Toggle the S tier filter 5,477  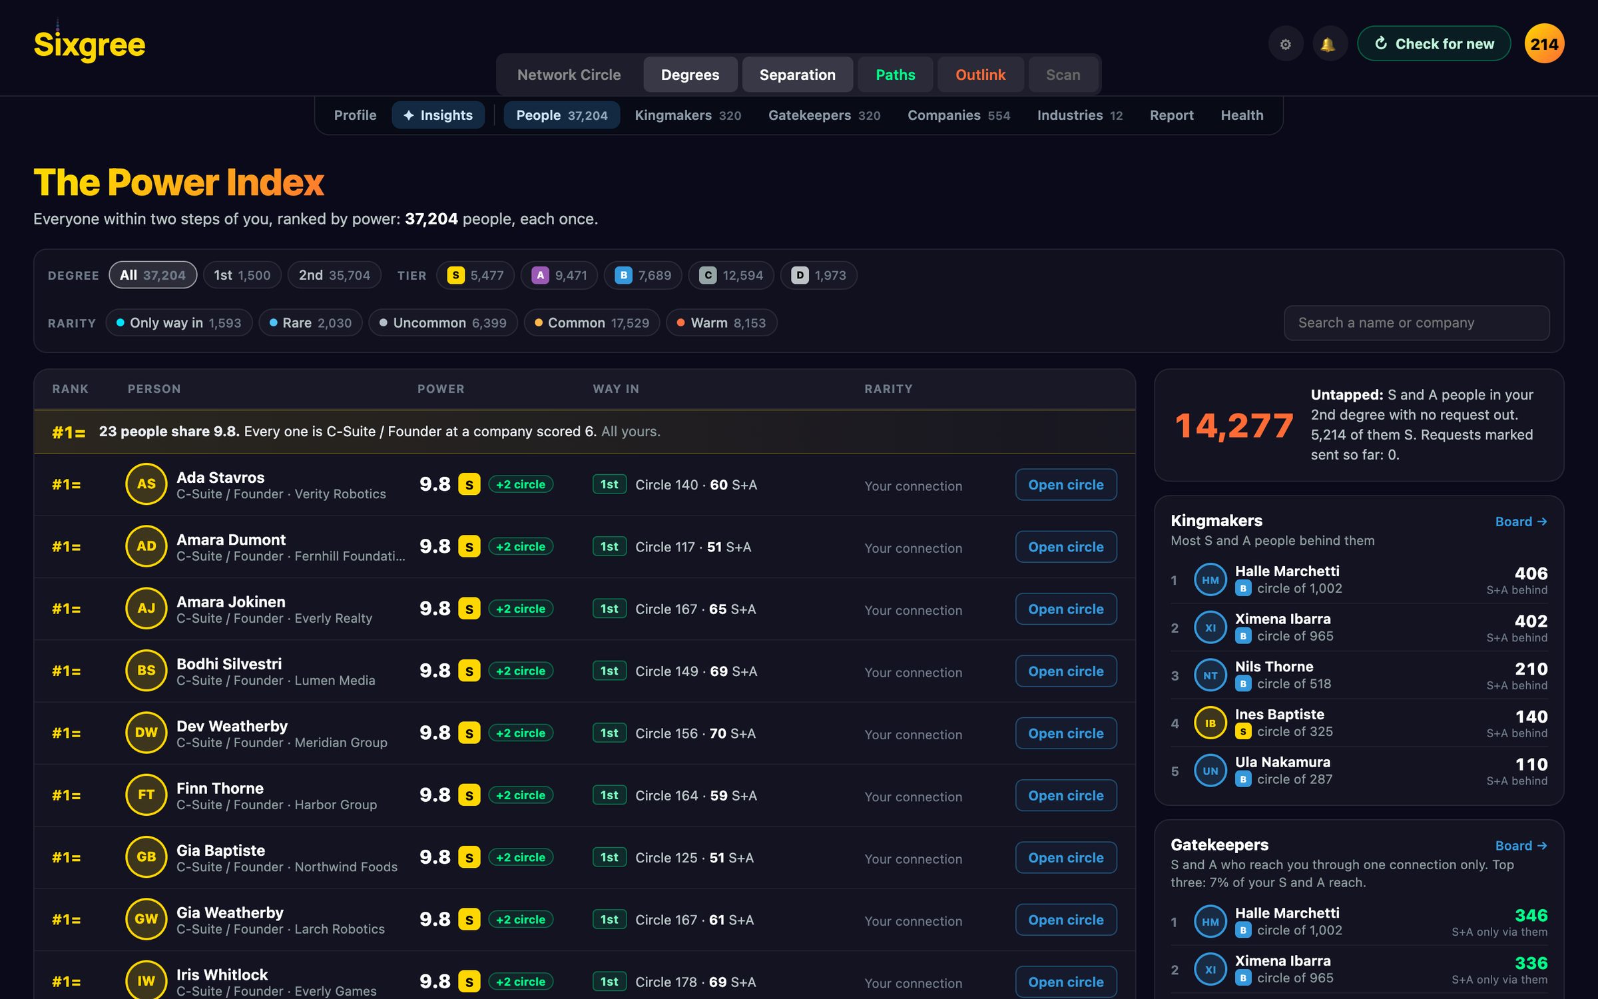point(475,275)
